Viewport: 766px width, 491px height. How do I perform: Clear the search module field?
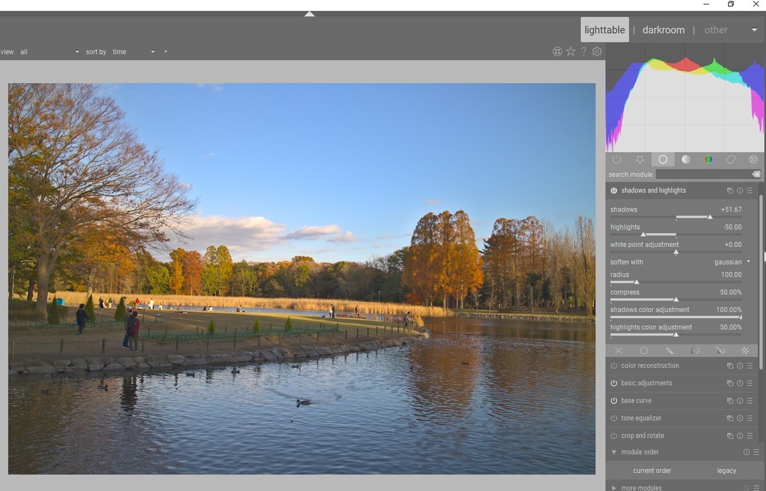756,174
